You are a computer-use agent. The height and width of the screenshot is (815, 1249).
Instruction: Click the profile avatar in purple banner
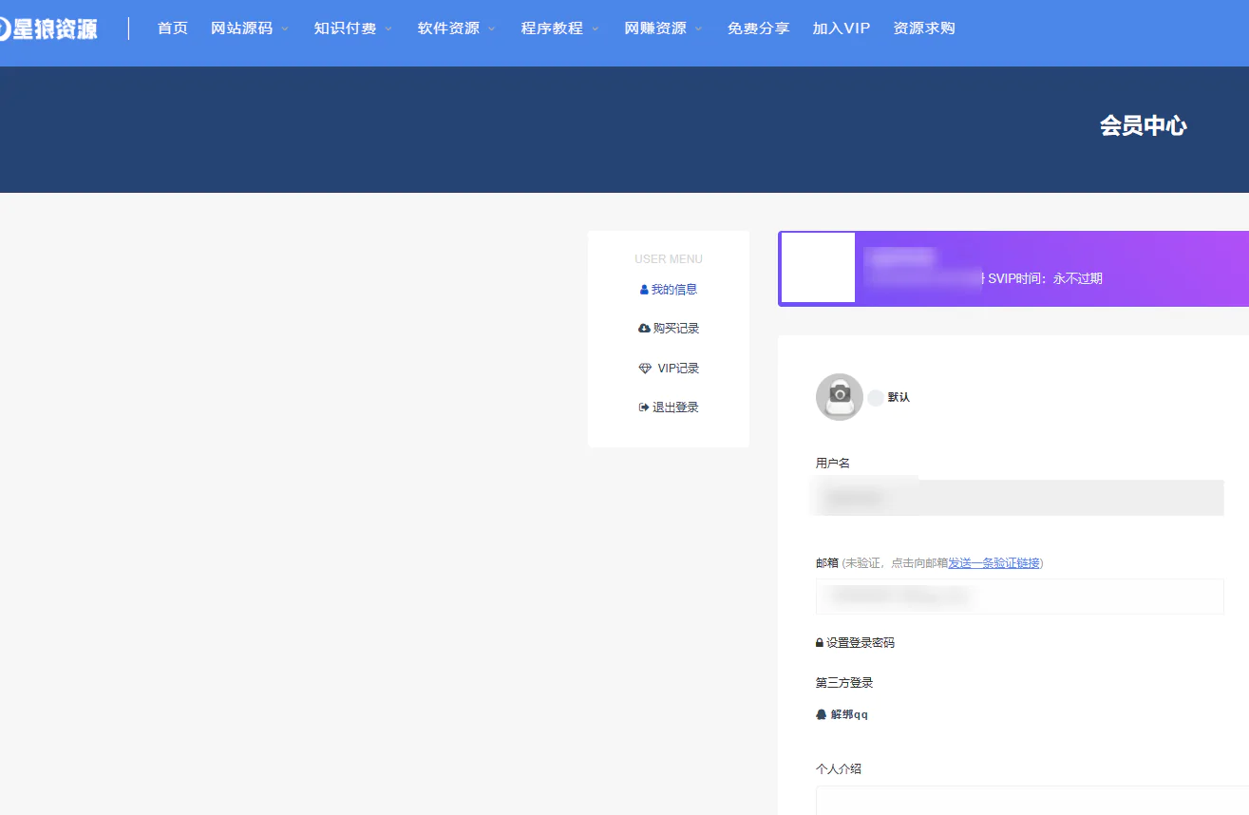(x=818, y=268)
